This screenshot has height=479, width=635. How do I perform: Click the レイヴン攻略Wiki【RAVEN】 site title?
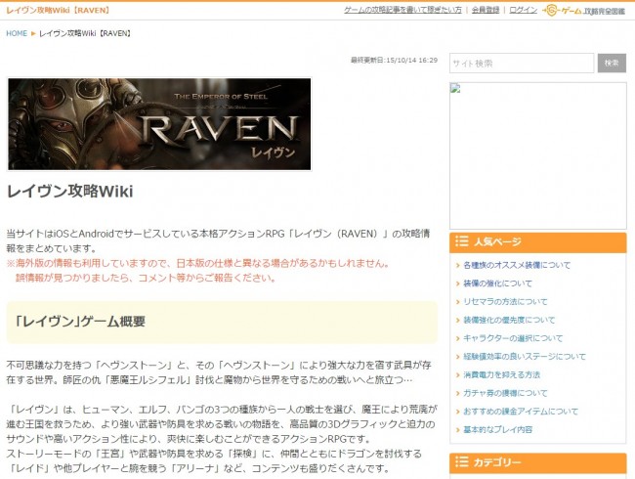pos(58,10)
